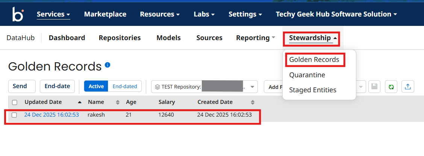Click the export upload icon
The height and width of the screenshot is (156, 424).
click(x=407, y=87)
